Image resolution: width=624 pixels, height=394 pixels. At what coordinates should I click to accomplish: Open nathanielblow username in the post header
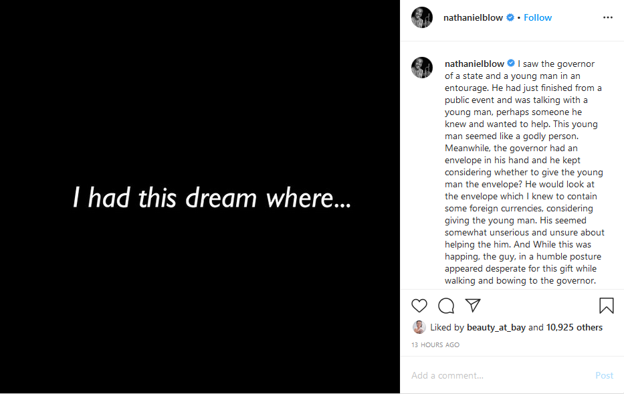click(x=473, y=17)
